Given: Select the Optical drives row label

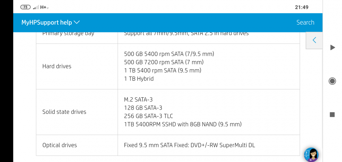Looking at the screenshot, I should click(60, 145).
